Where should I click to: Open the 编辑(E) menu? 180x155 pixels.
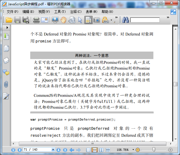point(28,12)
